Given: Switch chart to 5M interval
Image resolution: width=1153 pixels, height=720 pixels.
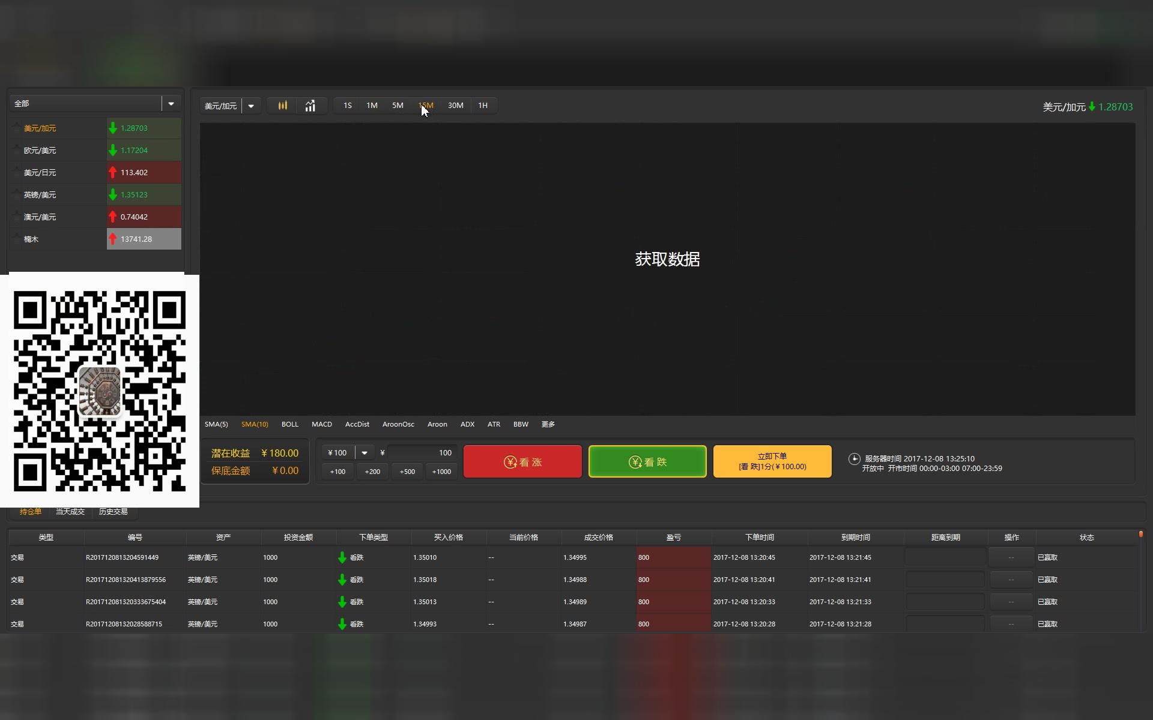Looking at the screenshot, I should (x=398, y=106).
